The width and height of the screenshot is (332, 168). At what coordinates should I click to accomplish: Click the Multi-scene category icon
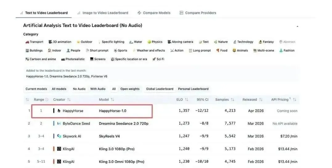click(255, 50)
